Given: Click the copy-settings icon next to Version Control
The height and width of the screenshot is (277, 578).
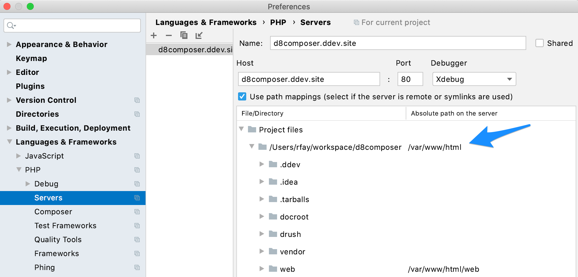Looking at the screenshot, I should pos(137,100).
